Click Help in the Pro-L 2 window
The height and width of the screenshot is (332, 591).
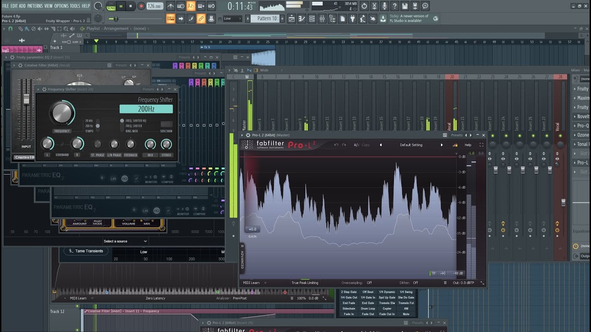tap(468, 145)
